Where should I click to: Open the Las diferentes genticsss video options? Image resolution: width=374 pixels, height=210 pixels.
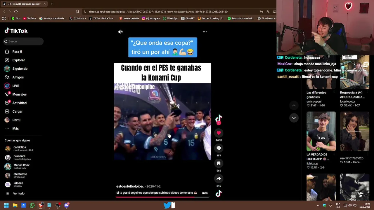(334, 92)
